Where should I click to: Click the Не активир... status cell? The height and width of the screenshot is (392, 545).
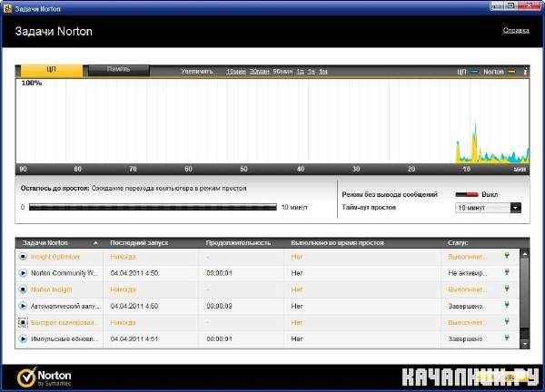[467, 273]
